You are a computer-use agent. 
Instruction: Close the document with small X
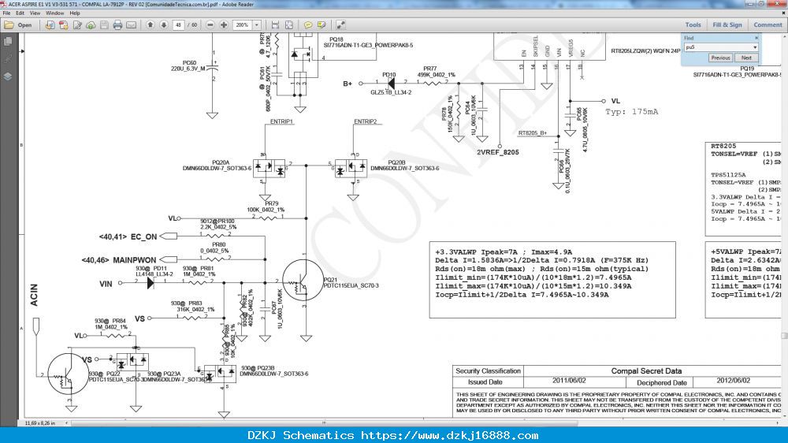[784, 13]
